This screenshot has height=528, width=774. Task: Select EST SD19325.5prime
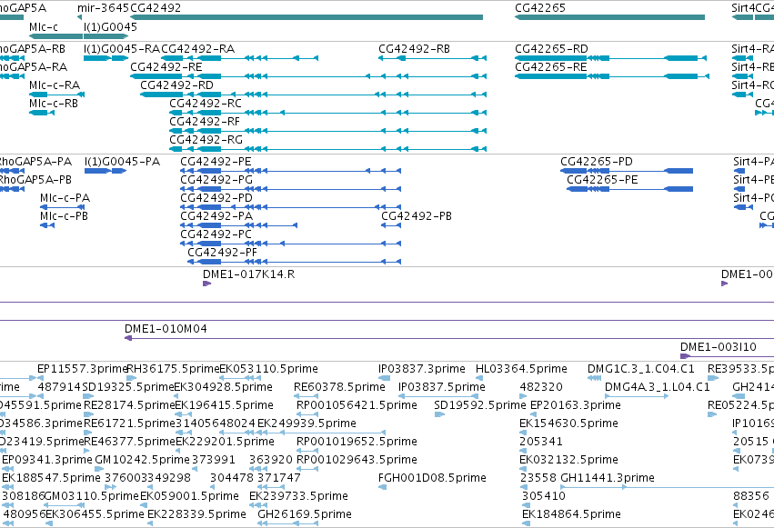click(x=128, y=387)
